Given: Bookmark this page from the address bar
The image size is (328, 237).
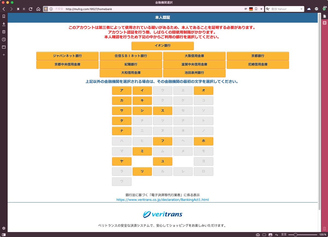Looking at the screenshot, I should coord(256,9).
